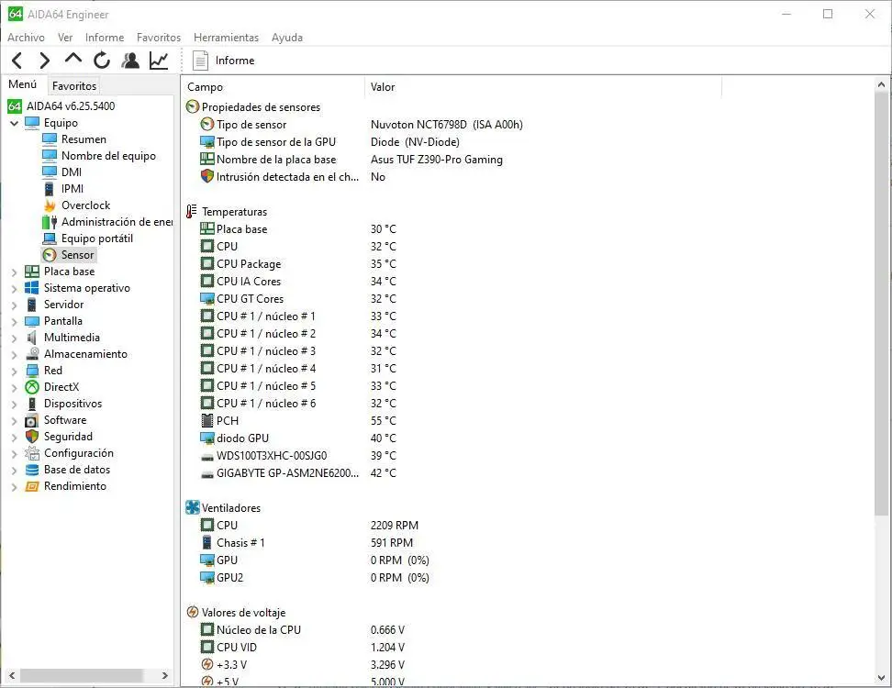Click the Sensor gauge icon in the tree

pyautogui.click(x=50, y=255)
